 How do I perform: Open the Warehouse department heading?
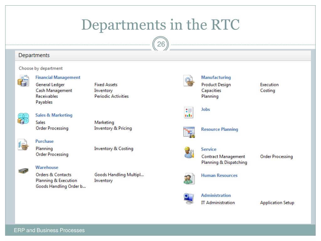click(x=47, y=168)
